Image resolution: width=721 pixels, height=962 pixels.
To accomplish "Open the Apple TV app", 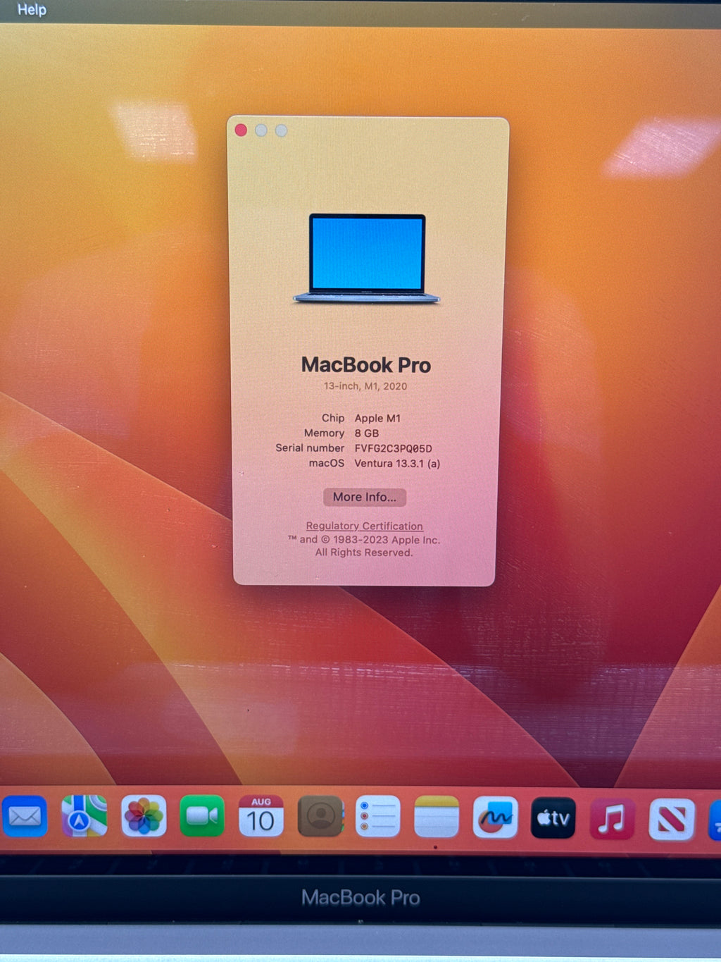I will [x=553, y=818].
